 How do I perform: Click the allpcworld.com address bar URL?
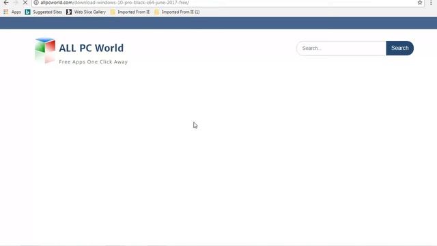click(115, 3)
